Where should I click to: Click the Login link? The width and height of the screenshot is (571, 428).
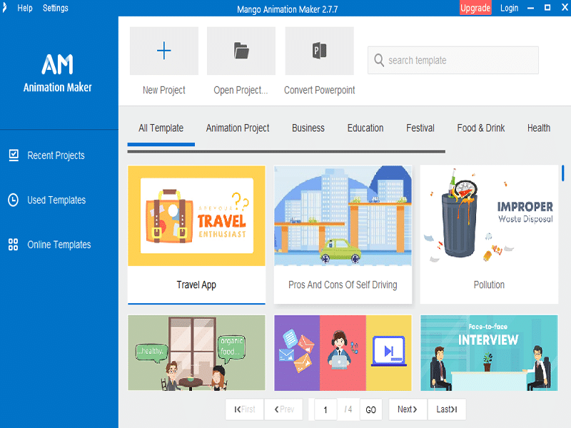[509, 8]
